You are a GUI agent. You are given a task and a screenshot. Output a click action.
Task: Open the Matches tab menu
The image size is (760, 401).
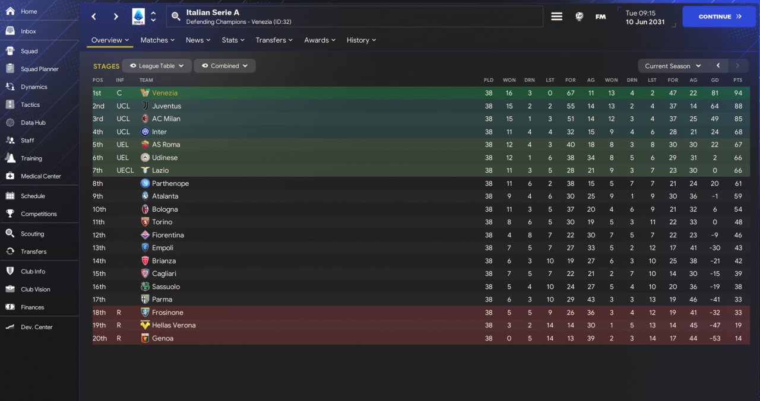(157, 40)
